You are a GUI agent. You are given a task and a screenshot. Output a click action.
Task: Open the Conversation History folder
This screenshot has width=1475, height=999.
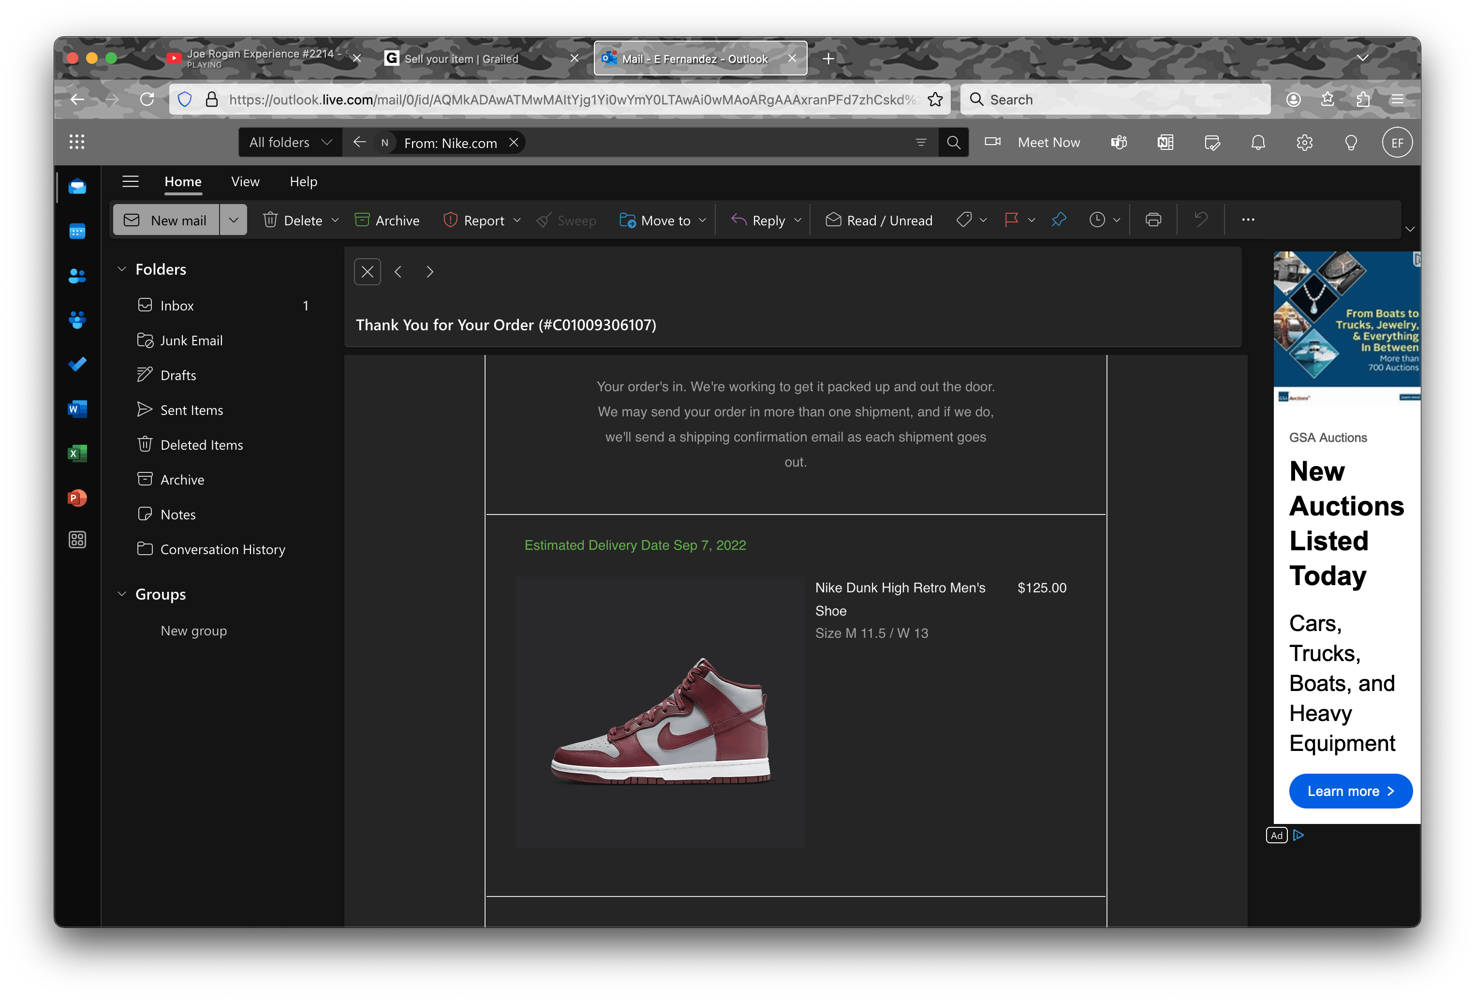222,550
